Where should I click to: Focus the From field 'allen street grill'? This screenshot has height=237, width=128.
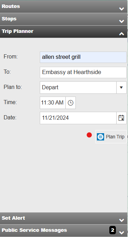(x=83, y=57)
